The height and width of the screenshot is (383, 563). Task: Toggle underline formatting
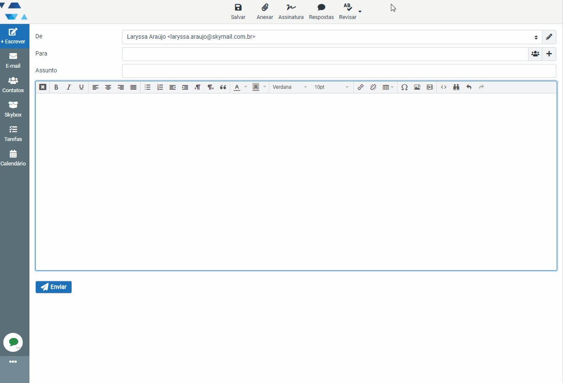click(81, 87)
